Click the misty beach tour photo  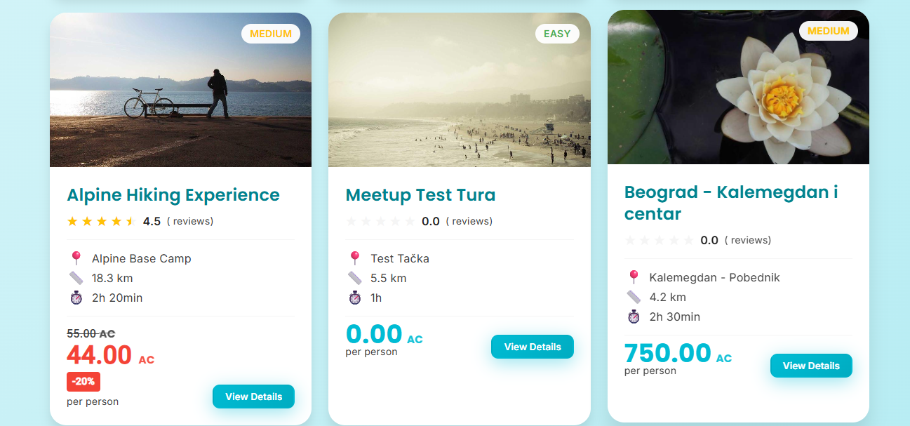coord(459,90)
